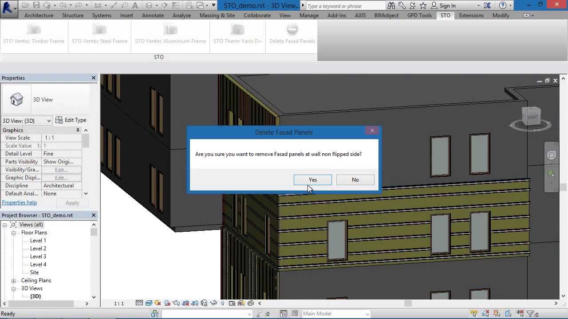This screenshot has width=568, height=319.
Task: Open the Massing & Site tab
Action: (217, 16)
